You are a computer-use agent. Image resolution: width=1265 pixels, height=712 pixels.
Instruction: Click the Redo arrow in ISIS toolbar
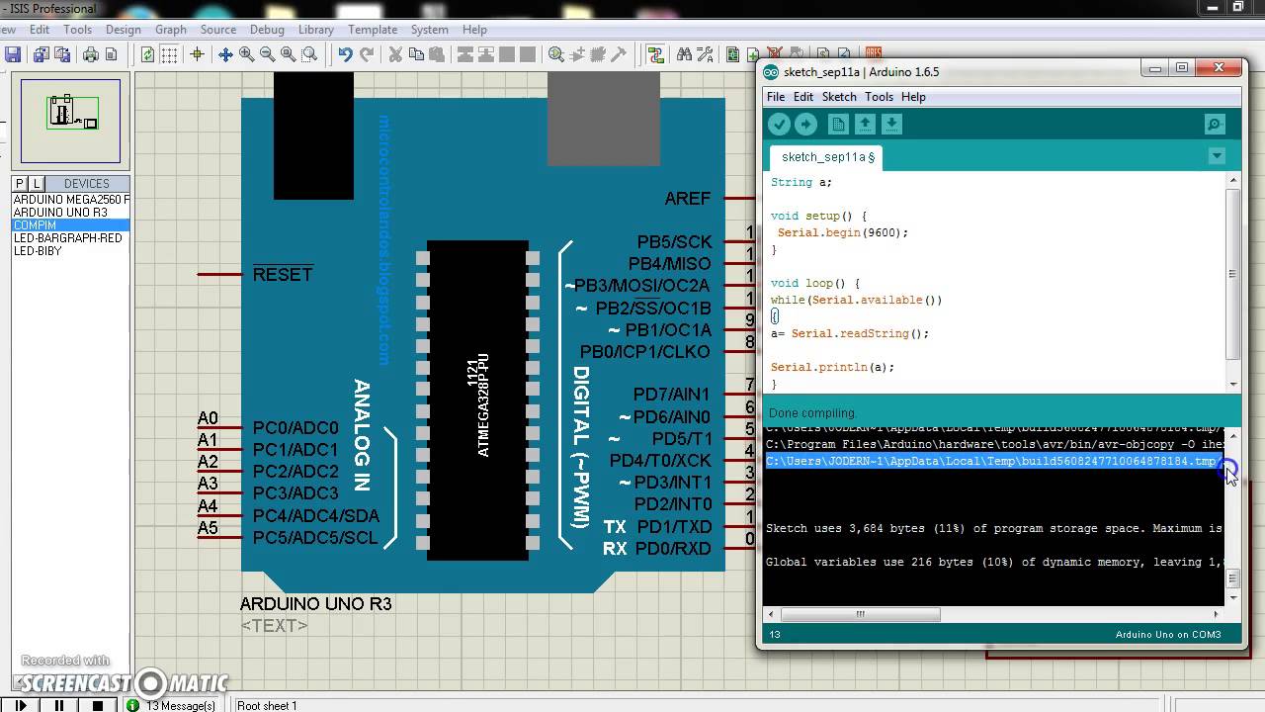[367, 55]
